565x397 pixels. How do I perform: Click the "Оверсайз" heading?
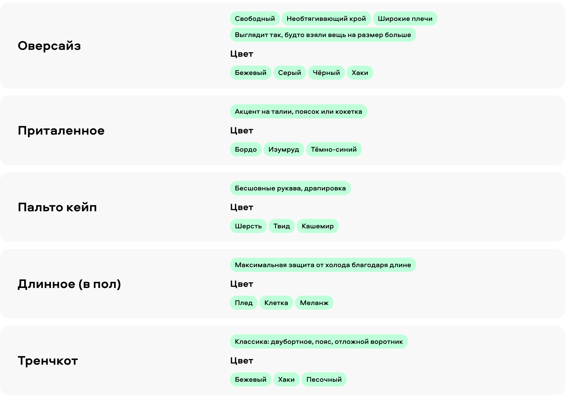pyautogui.click(x=49, y=46)
